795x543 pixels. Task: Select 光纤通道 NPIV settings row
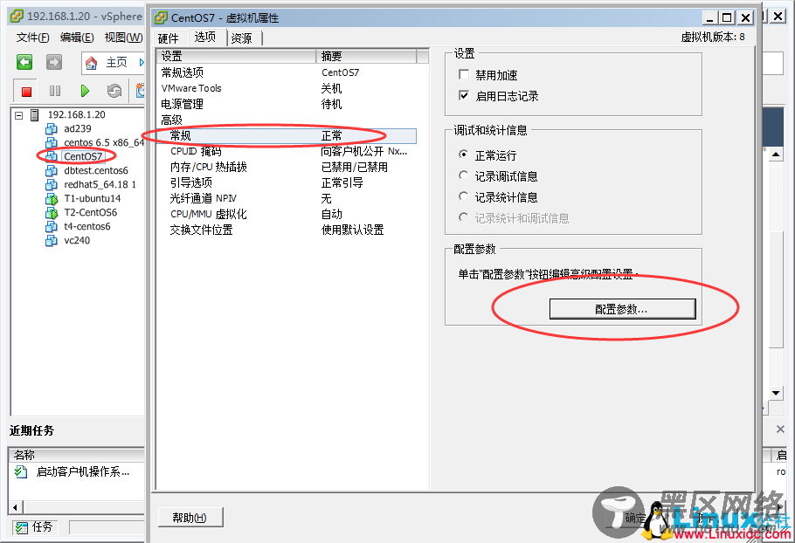286,198
